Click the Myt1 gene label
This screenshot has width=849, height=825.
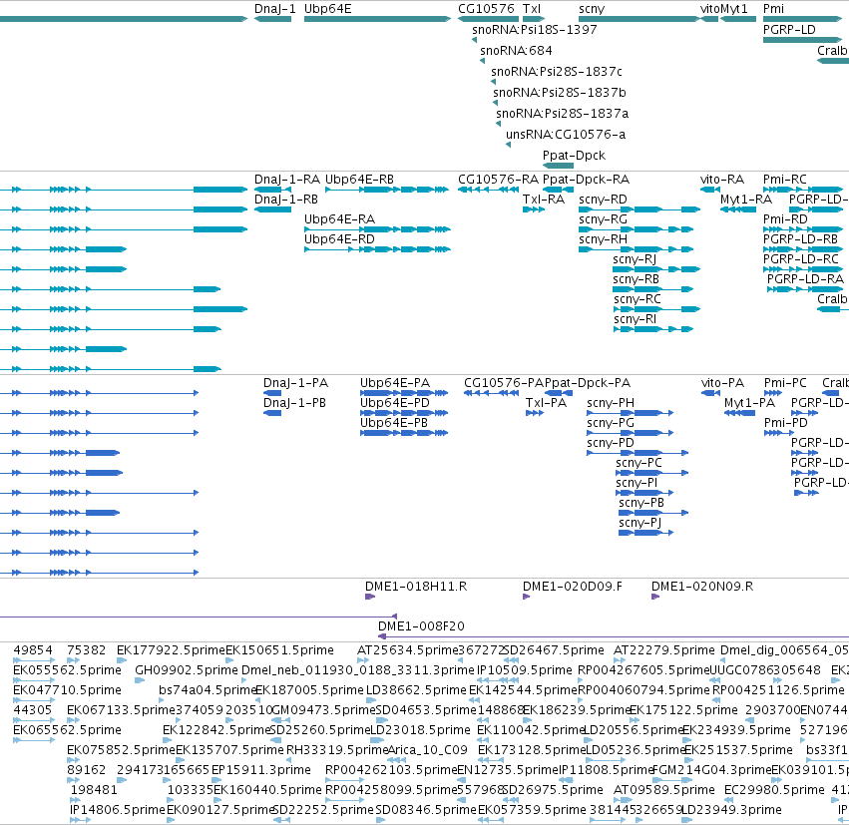[x=733, y=9]
